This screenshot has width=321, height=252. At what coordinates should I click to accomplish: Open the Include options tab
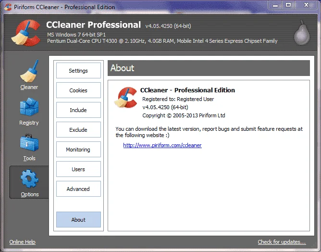click(78, 110)
